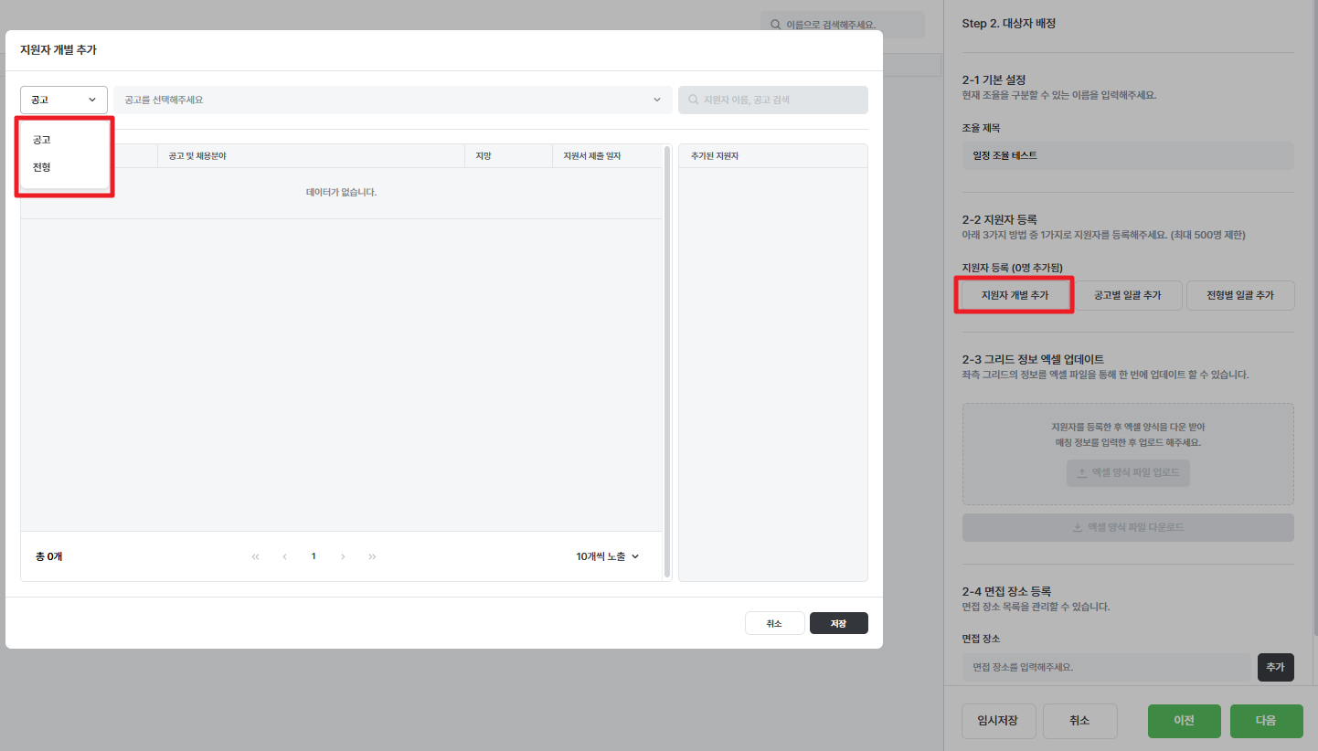Click the magnifier icon in top name search
This screenshot has height=751, width=1318.
pyautogui.click(x=776, y=25)
